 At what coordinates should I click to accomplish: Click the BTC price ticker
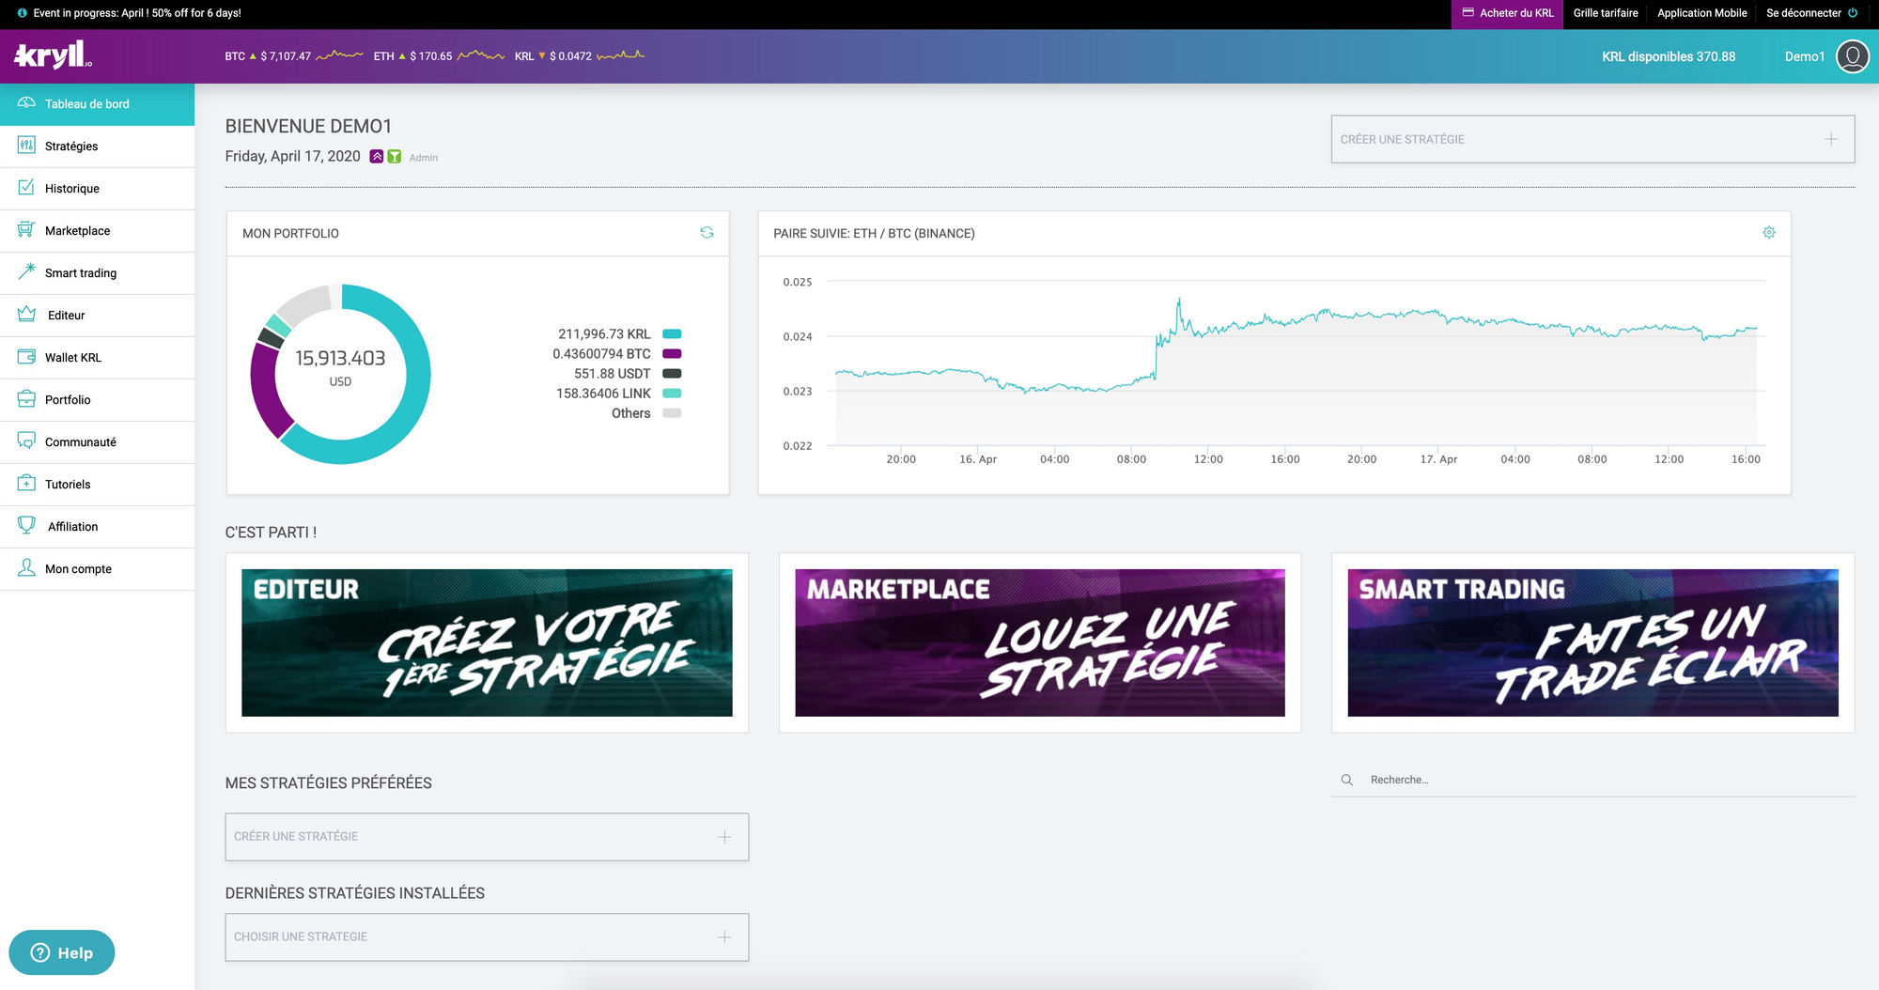click(x=293, y=56)
